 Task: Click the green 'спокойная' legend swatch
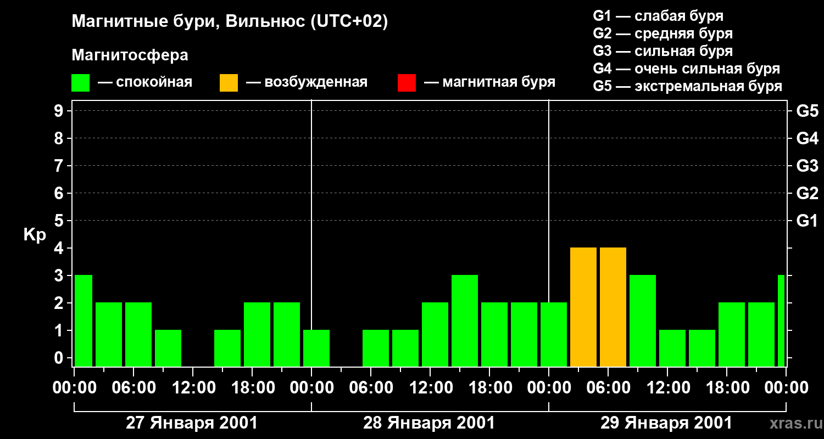[81, 83]
